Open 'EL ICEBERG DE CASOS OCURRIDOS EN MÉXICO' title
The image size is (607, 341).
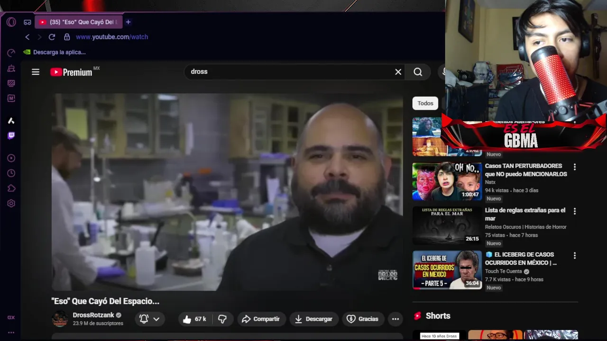521,259
